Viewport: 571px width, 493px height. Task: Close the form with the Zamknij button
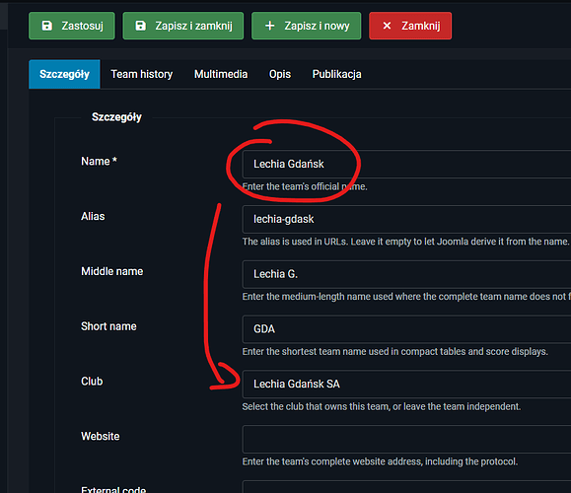click(410, 26)
